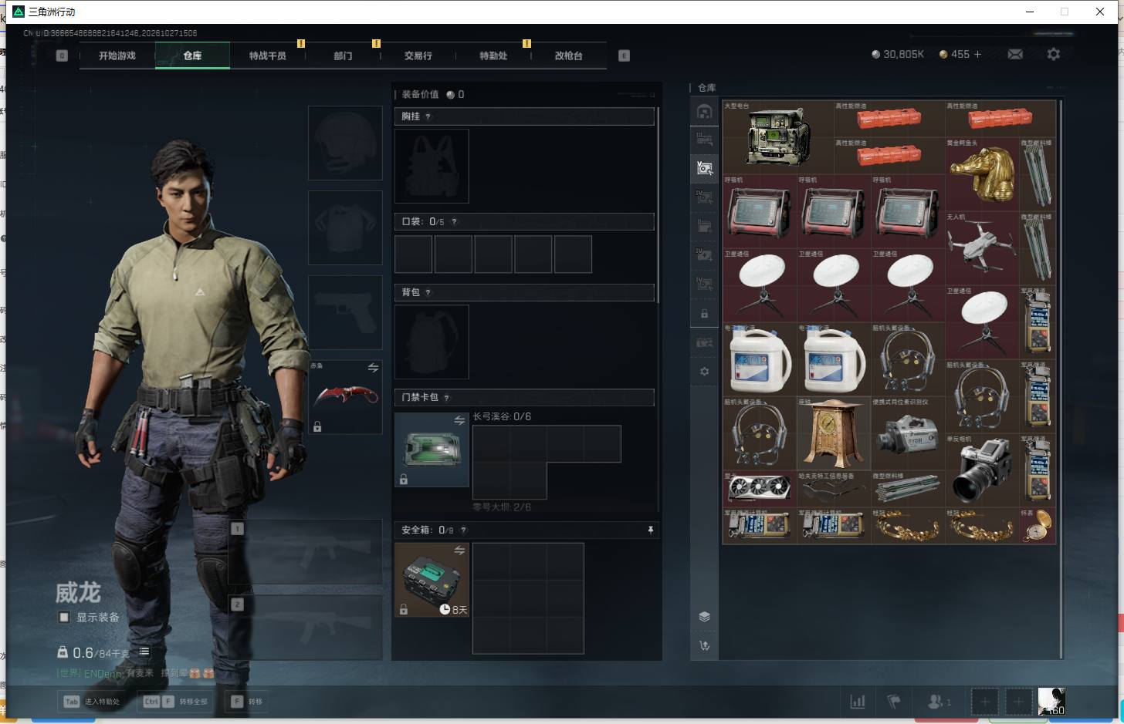
Task: Open the 部门 tab
Action: pos(343,56)
